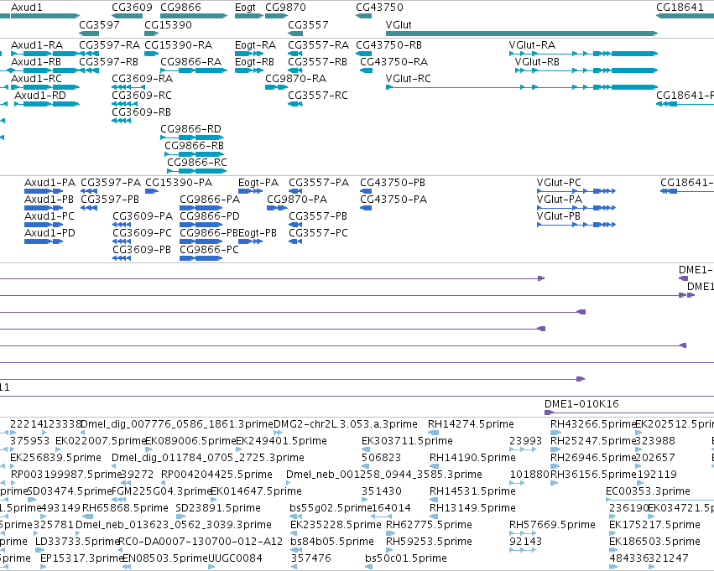714x571 pixels.
Task: Select transcript VGlut-RC label
Action: pos(408,79)
